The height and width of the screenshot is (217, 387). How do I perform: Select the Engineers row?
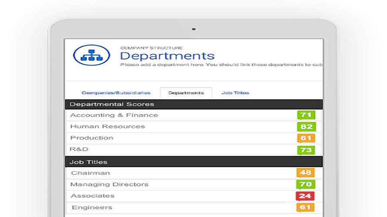[194, 207]
